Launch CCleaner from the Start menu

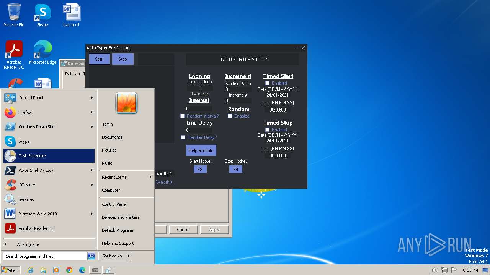(49, 185)
